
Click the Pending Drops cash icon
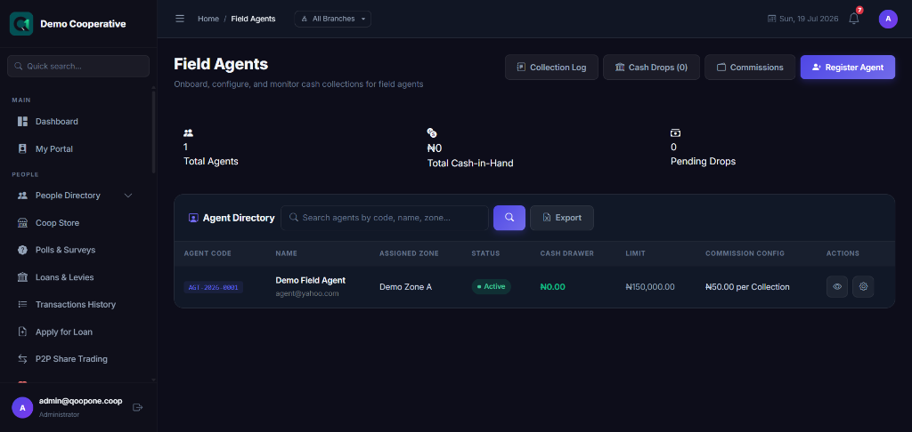pyautogui.click(x=675, y=133)
